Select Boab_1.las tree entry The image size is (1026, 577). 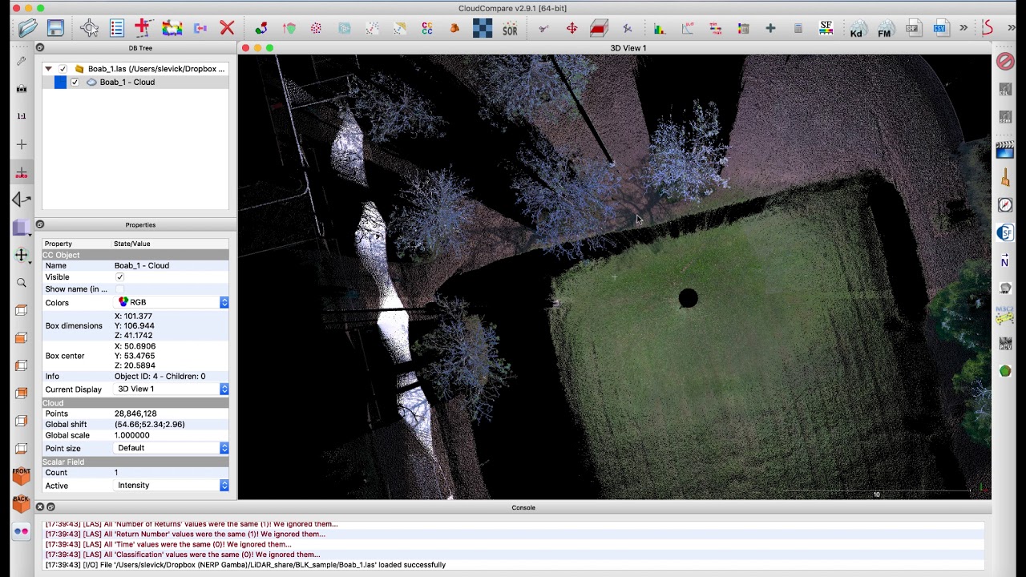(156, 69)
